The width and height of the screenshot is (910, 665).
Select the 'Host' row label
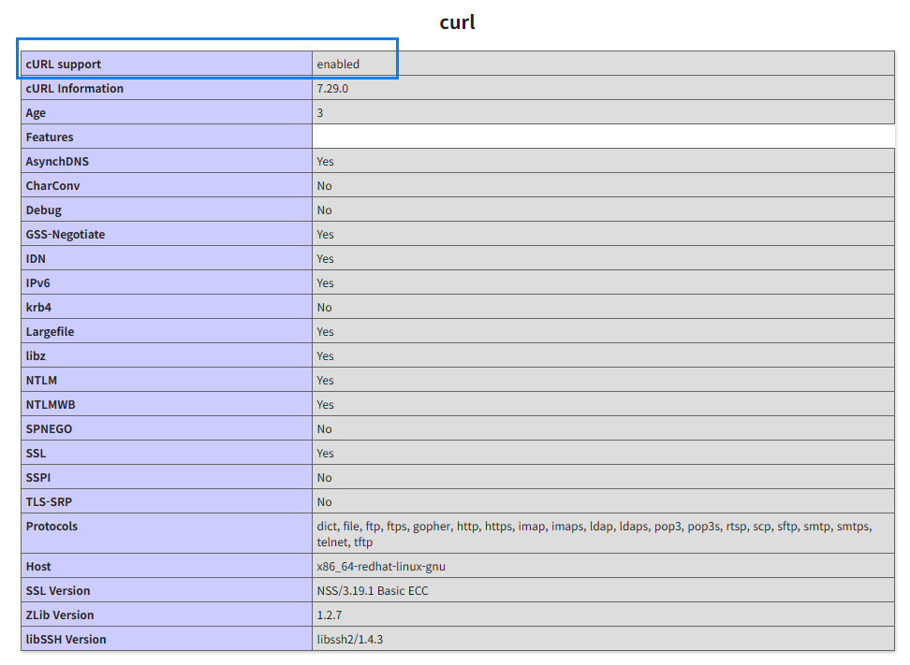pyautogui.click(x=38, y=567)
